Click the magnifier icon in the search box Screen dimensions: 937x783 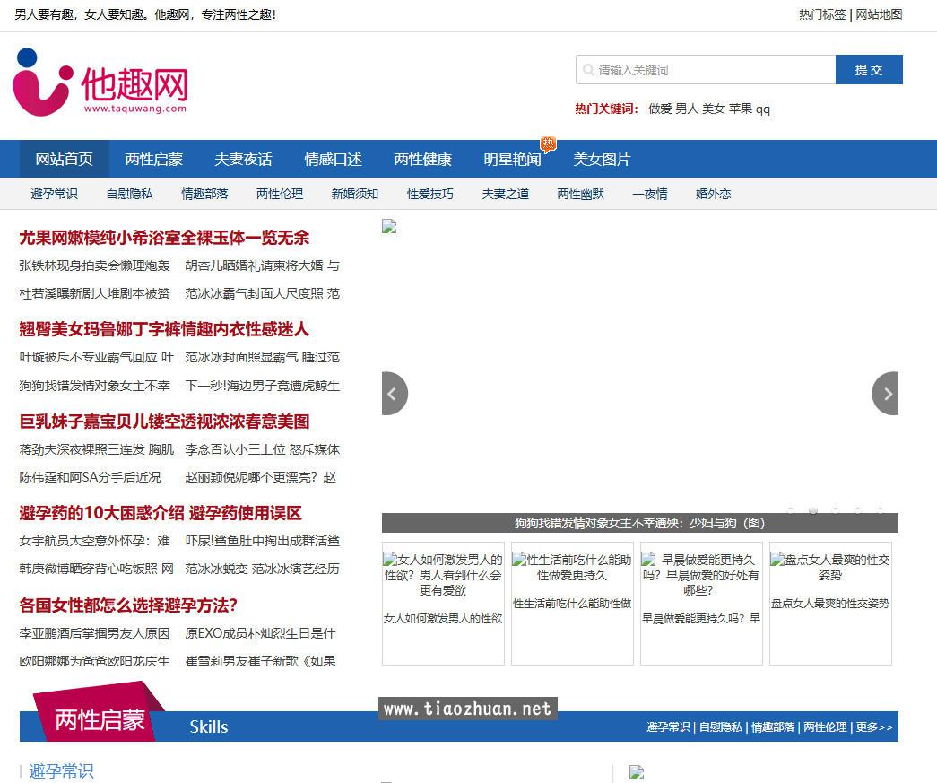click(x=588, y=69)
